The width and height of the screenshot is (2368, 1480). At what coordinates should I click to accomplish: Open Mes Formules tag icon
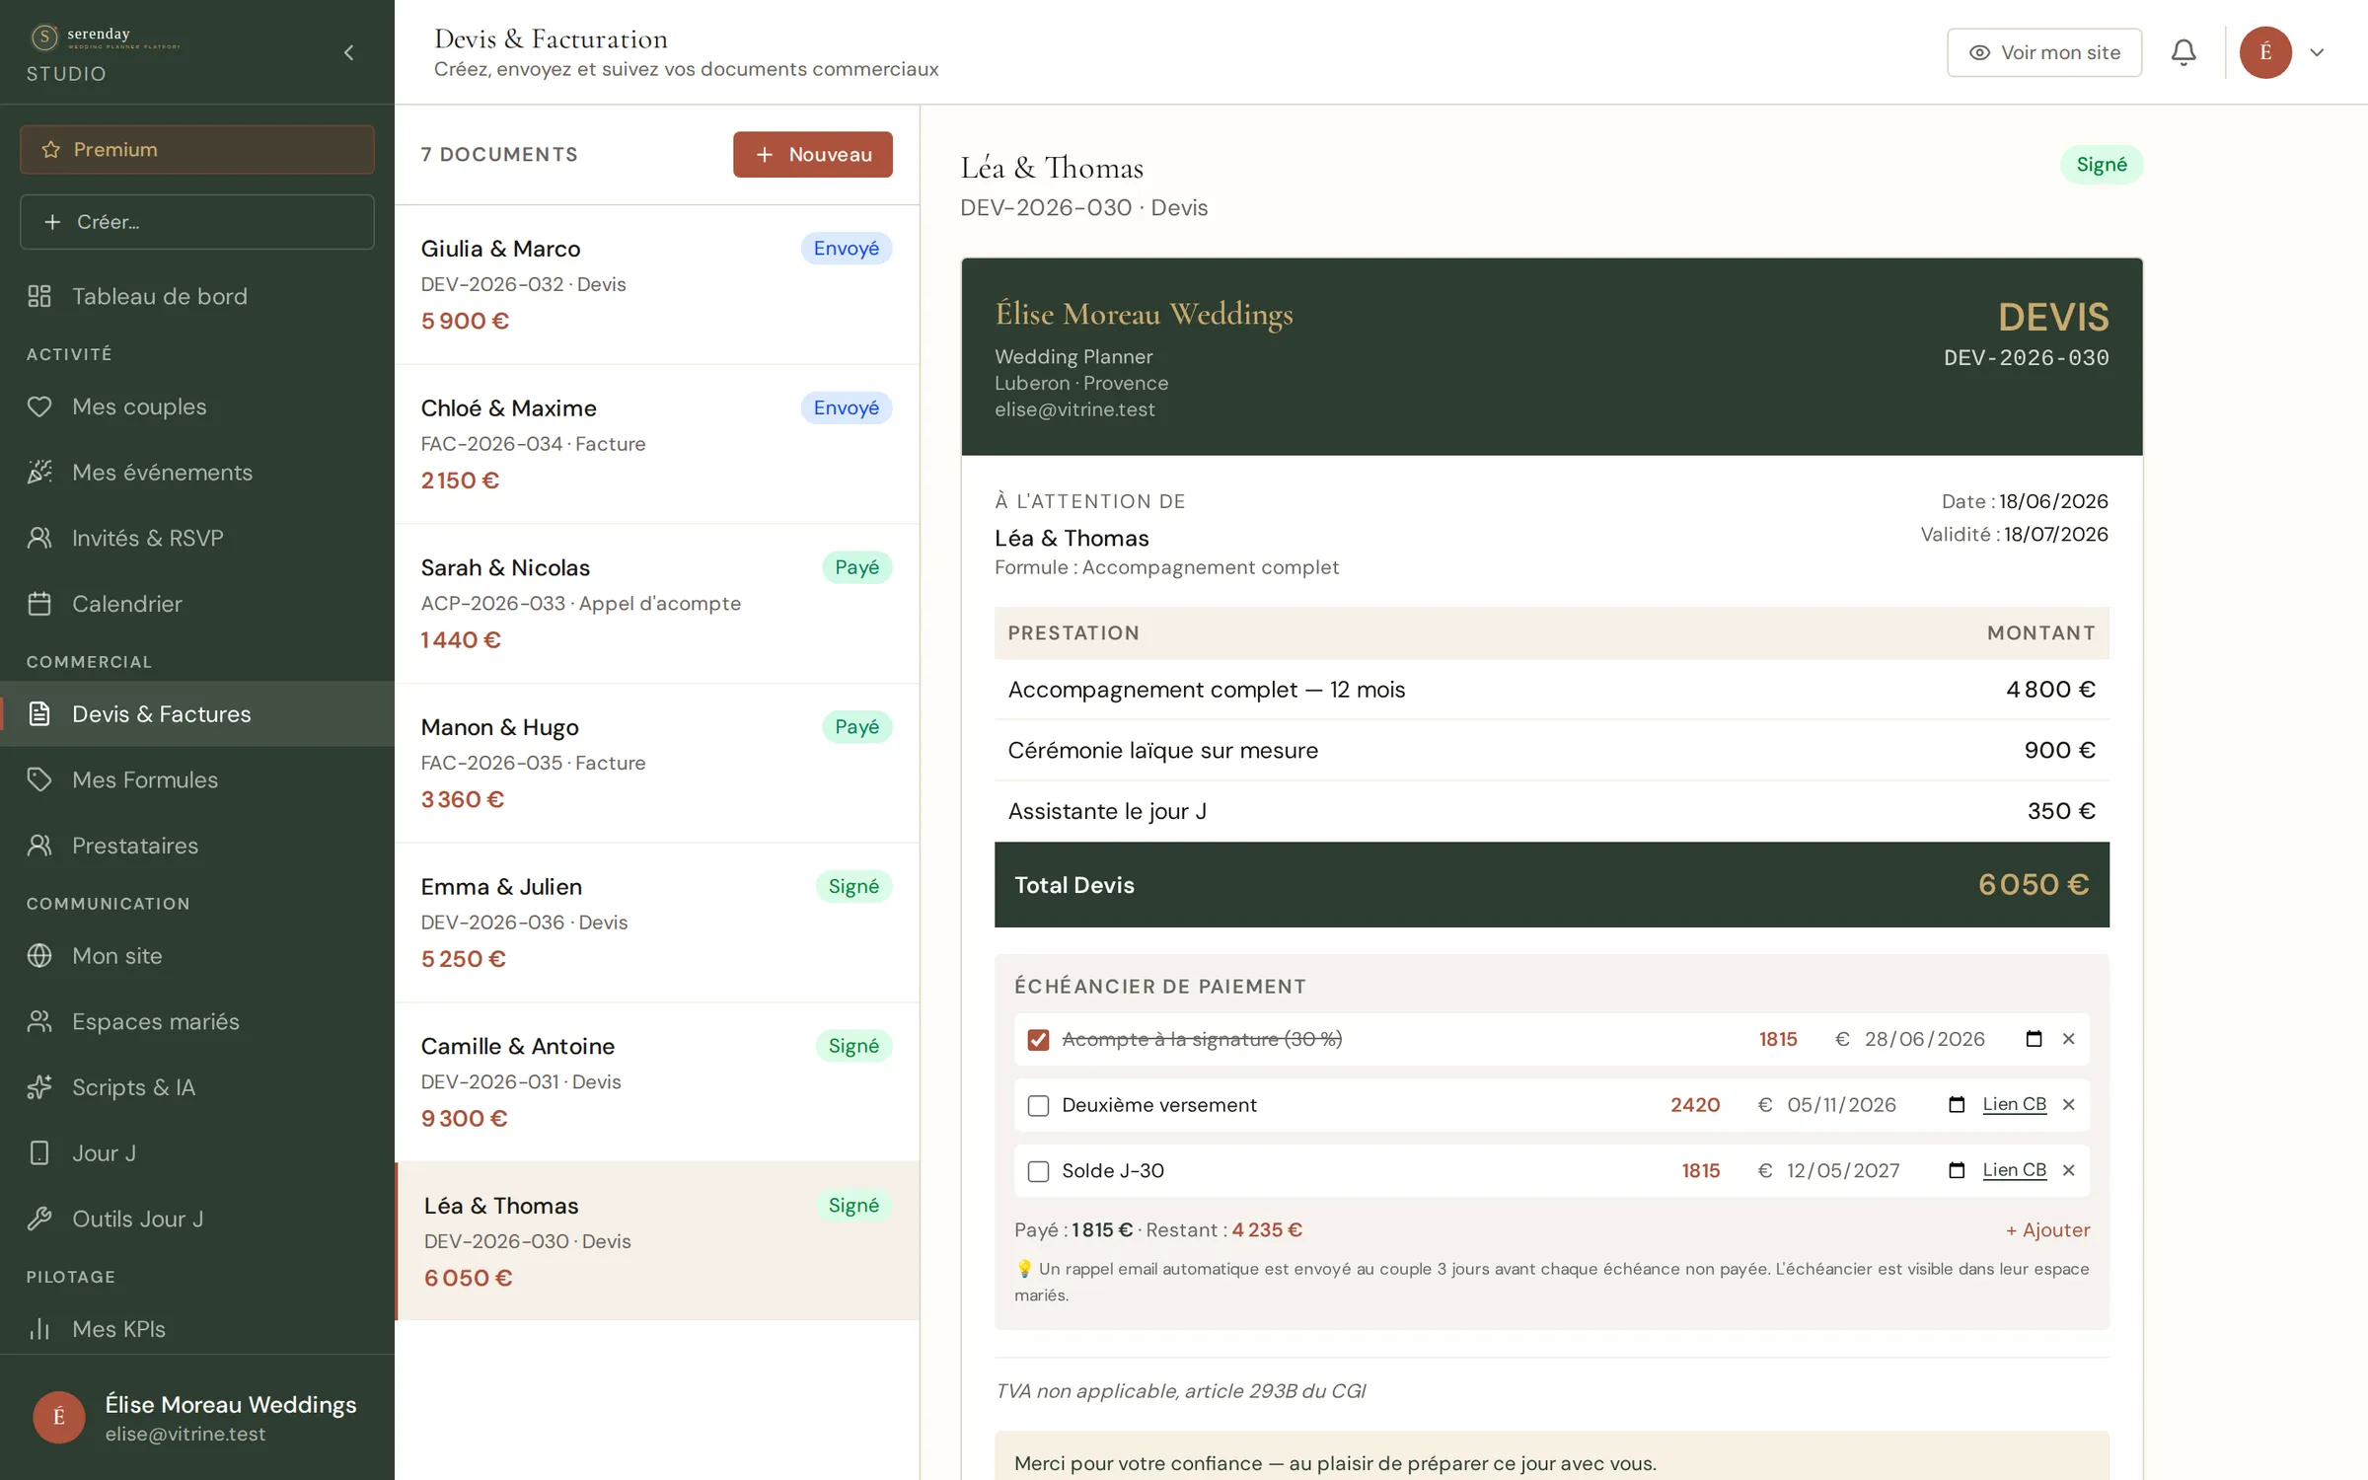pyautogui.click(x=39, y=779)
